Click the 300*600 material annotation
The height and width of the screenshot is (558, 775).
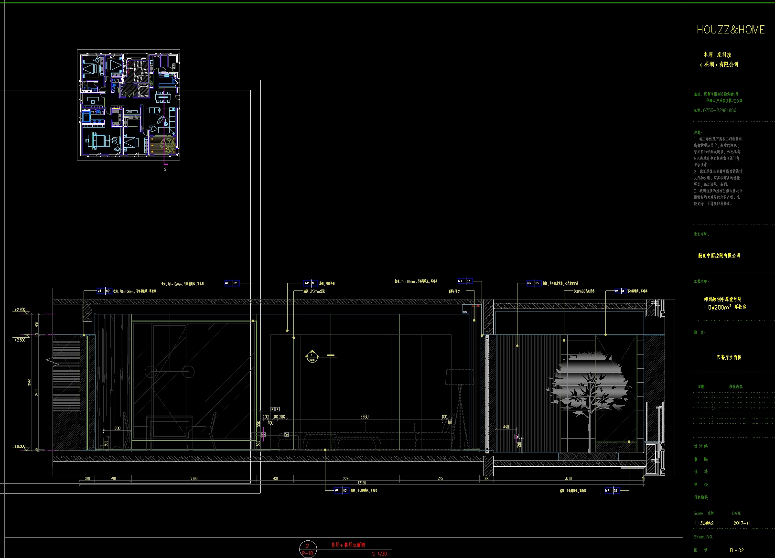pyautogui.click(x=584, y=291)
